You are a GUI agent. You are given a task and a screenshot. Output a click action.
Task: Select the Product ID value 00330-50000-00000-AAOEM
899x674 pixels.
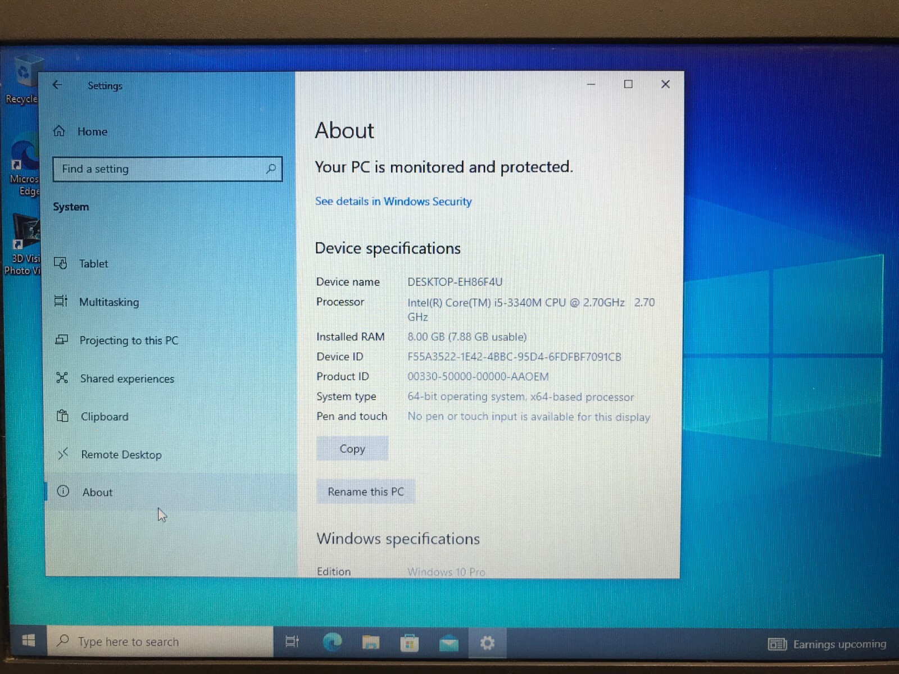(x=478, y=377)
